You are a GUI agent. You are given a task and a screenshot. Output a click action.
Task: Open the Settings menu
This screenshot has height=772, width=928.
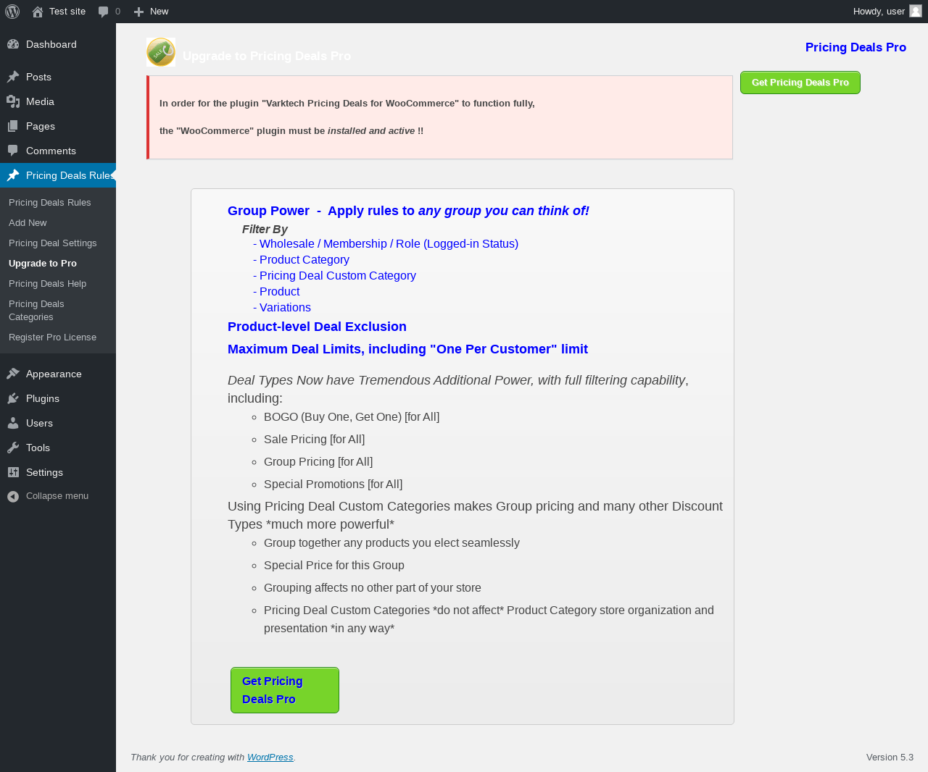(58, 472)
